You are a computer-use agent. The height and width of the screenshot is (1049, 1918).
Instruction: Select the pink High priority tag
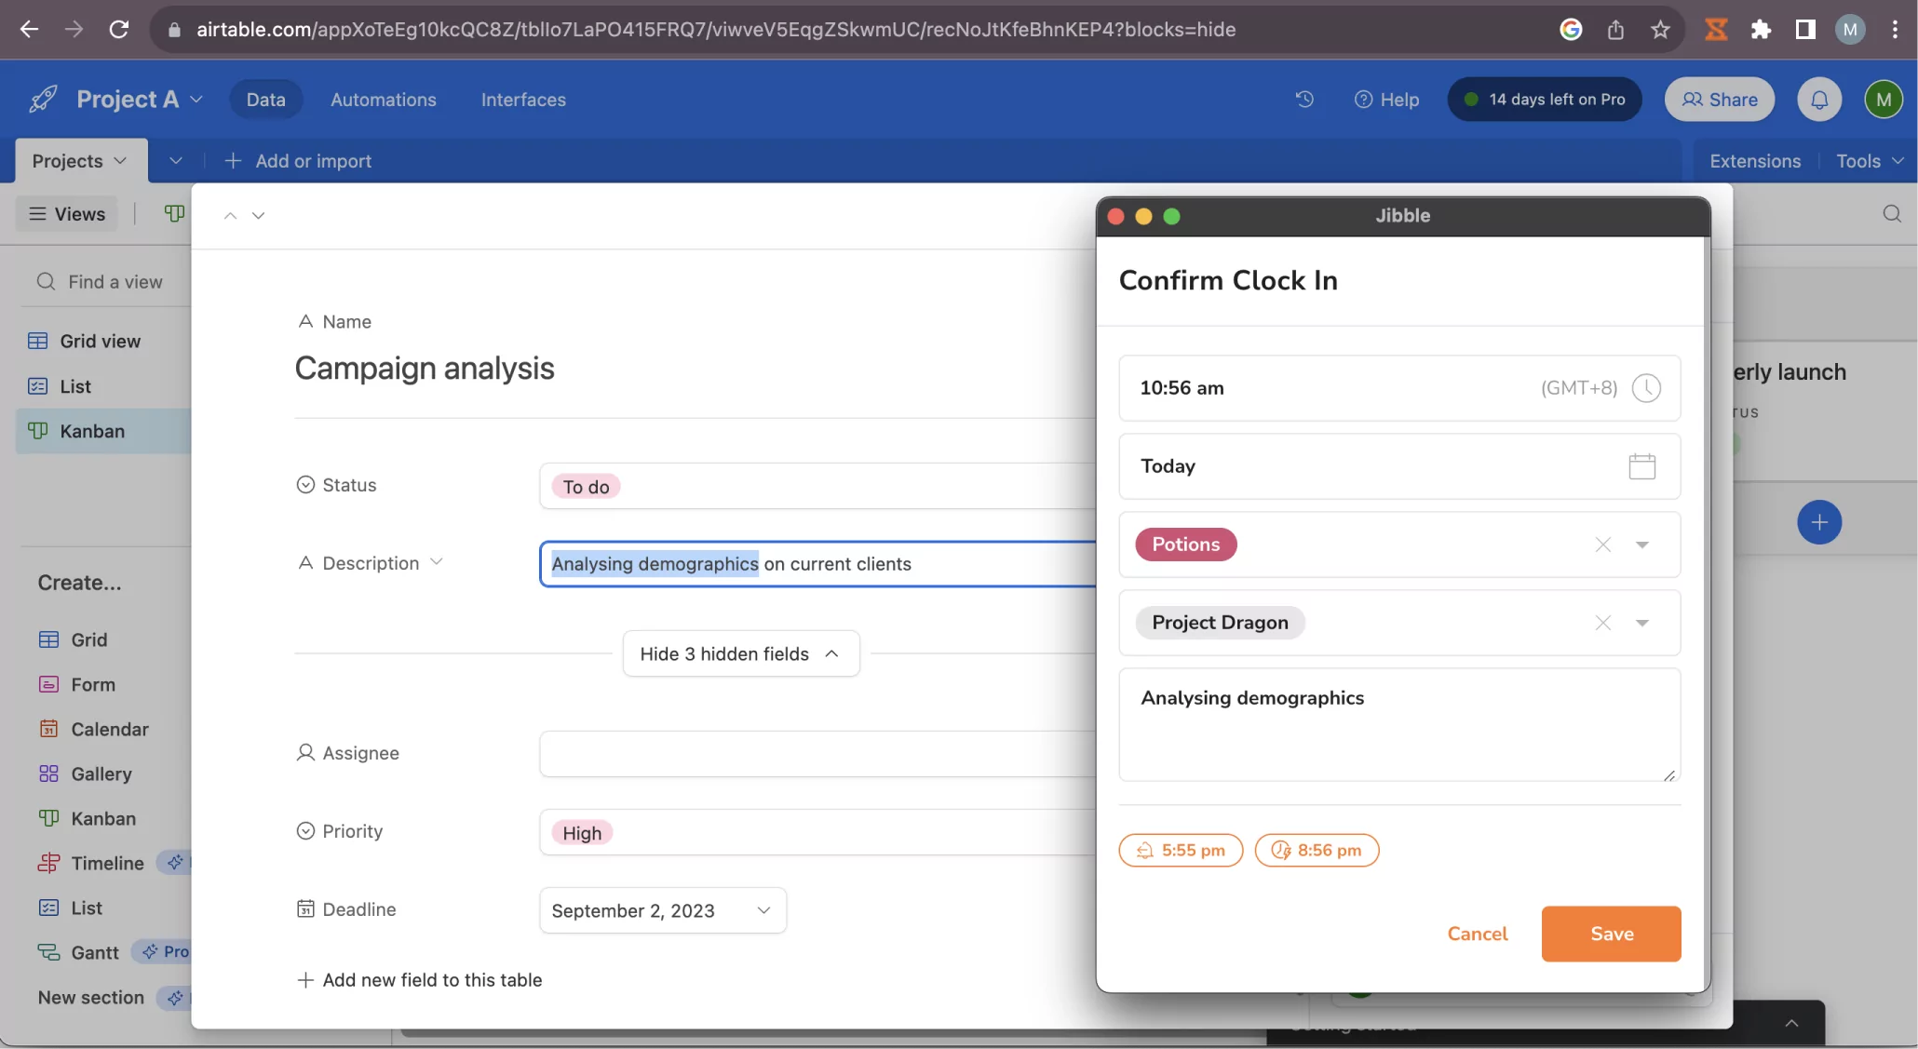pos(582,832)
